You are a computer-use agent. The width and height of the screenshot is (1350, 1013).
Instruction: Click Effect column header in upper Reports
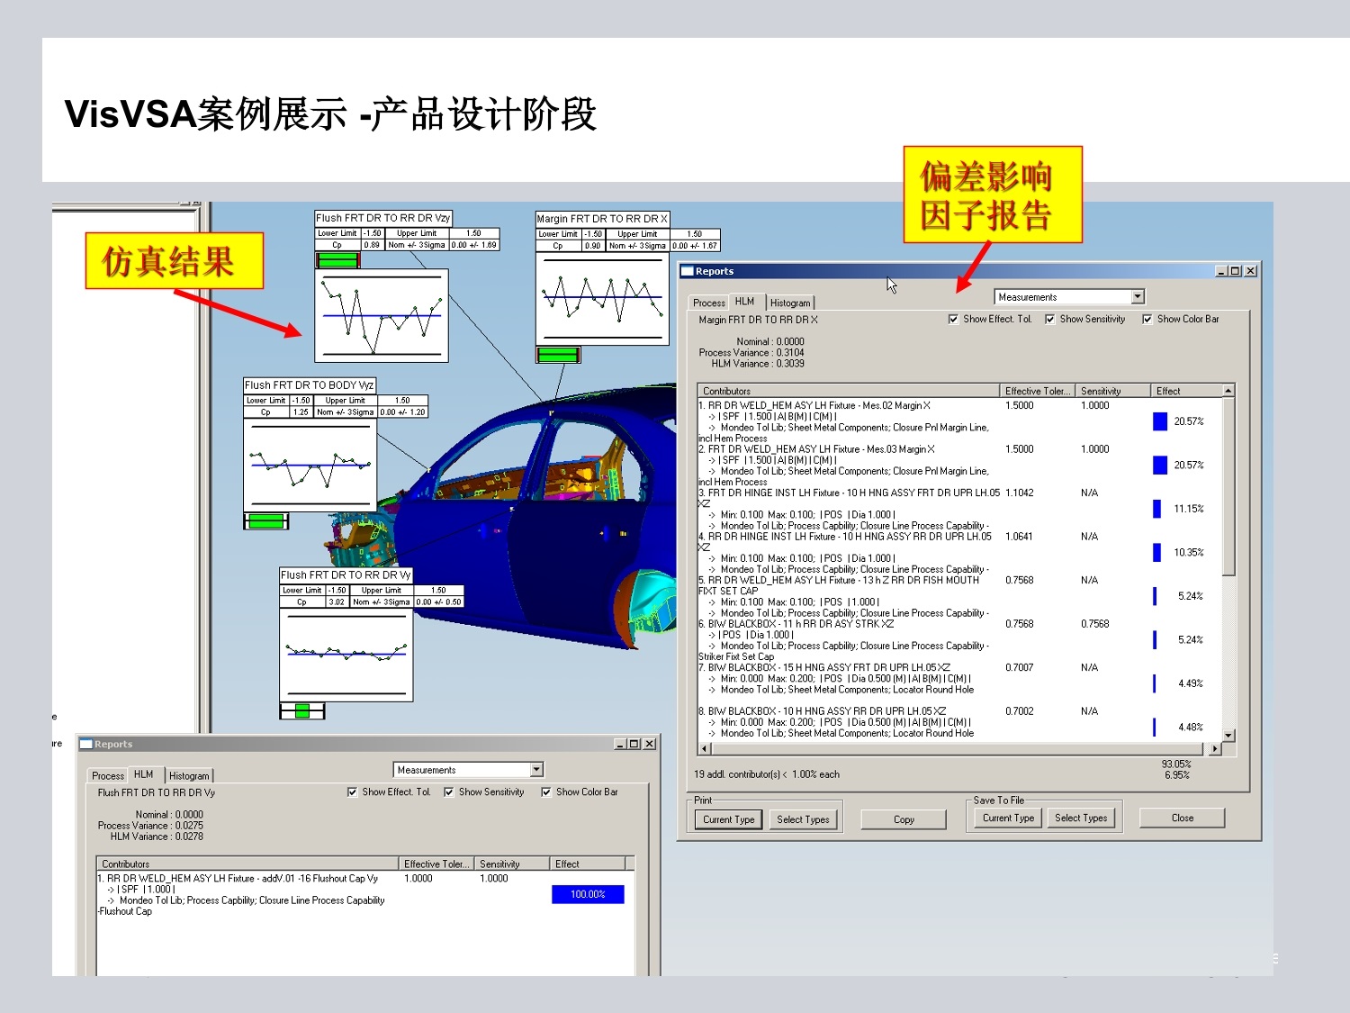[x=1186, y=391]
